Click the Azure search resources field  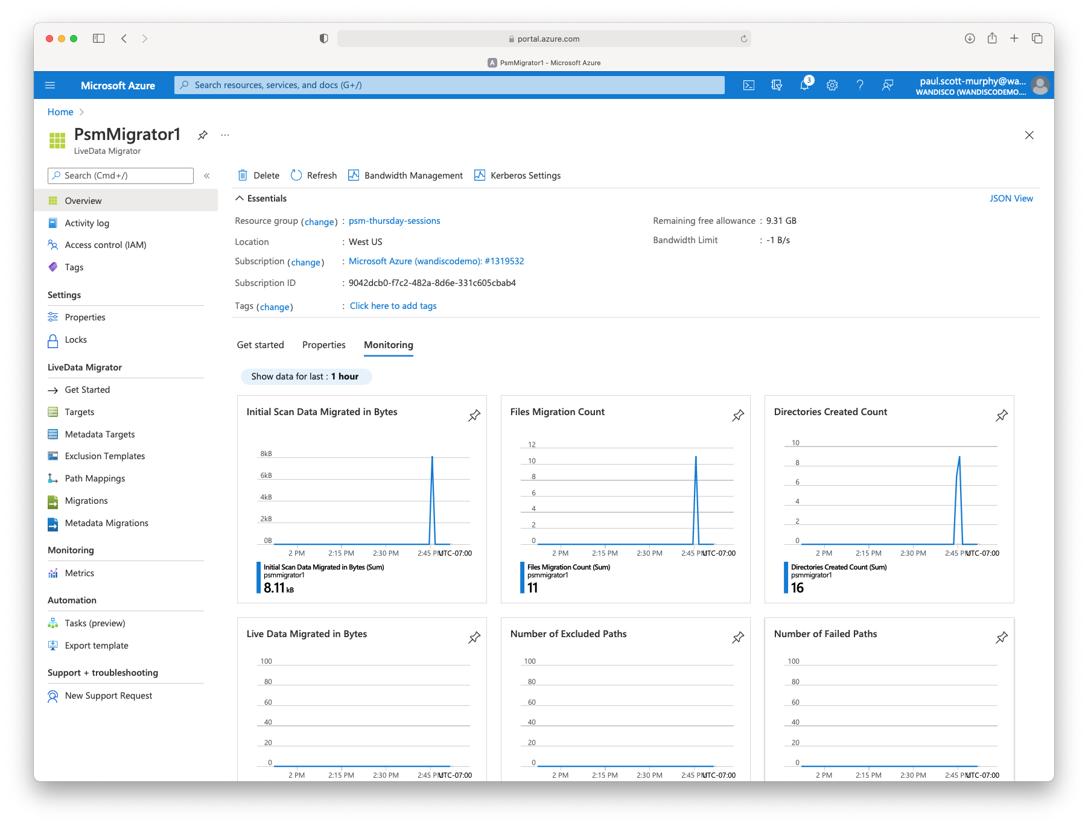(x=450, y=85)
